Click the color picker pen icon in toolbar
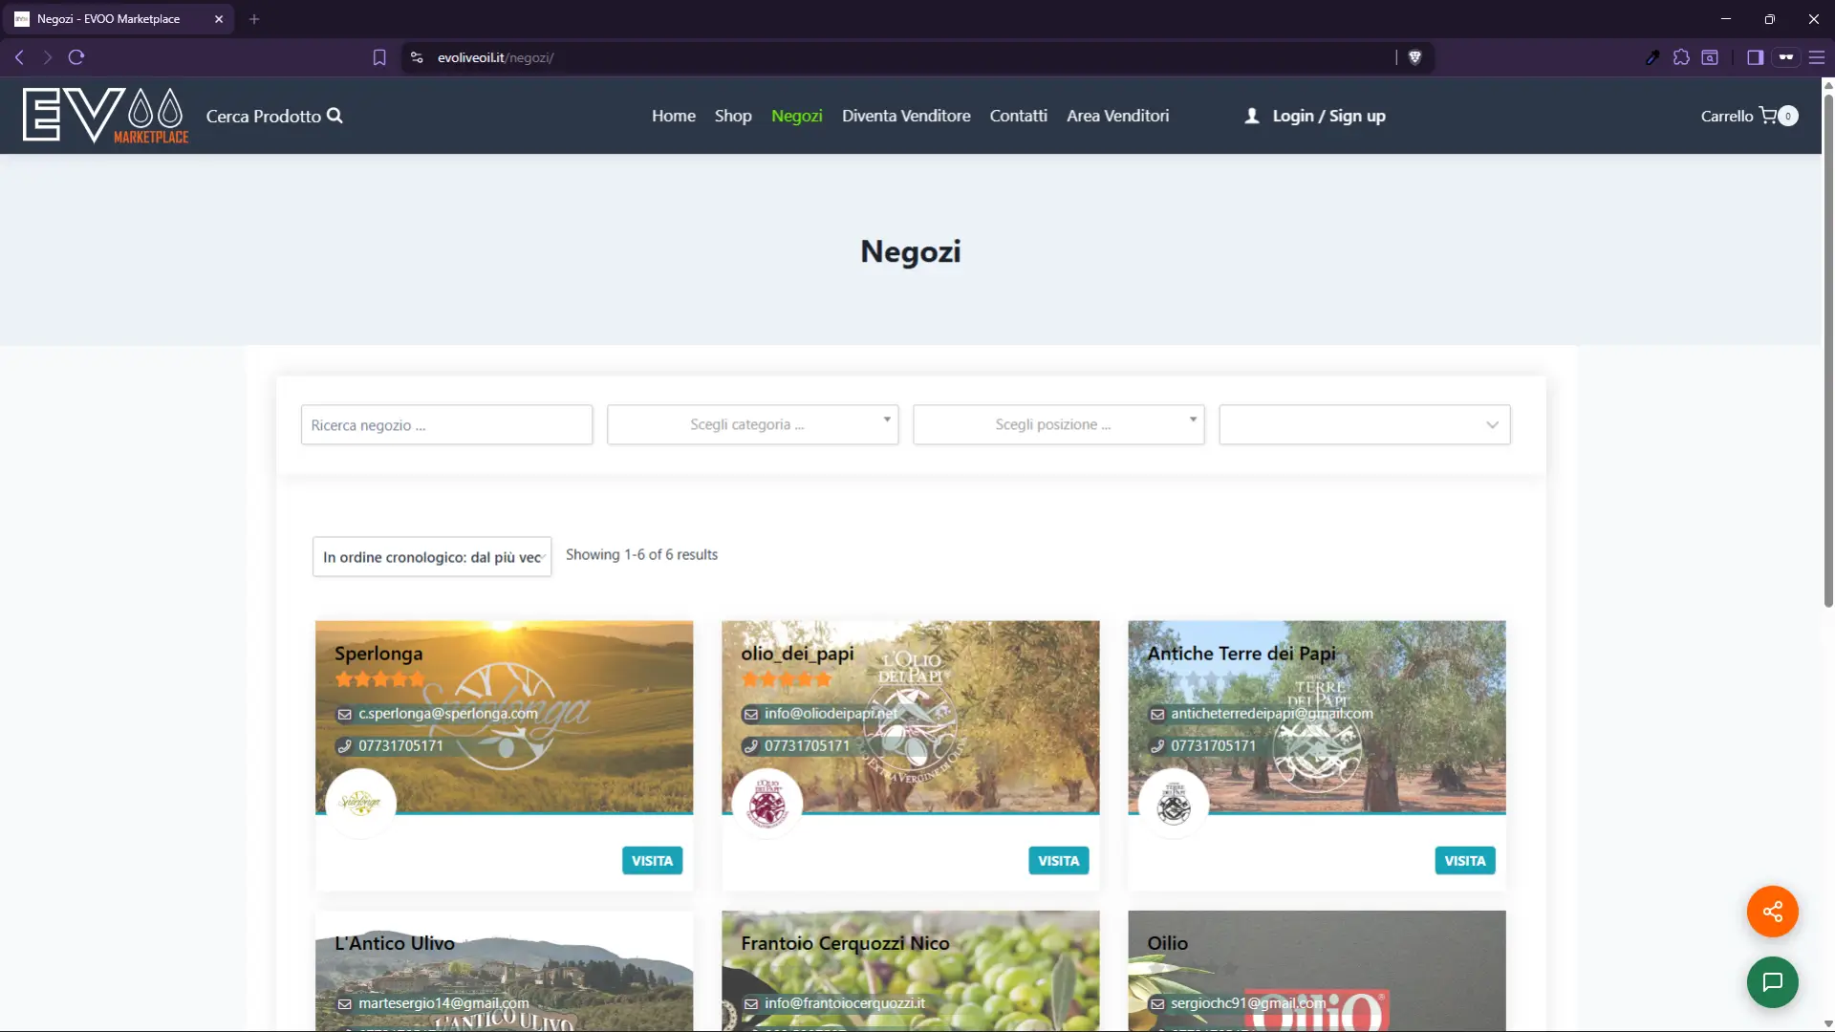 [x=1652, y=57]
